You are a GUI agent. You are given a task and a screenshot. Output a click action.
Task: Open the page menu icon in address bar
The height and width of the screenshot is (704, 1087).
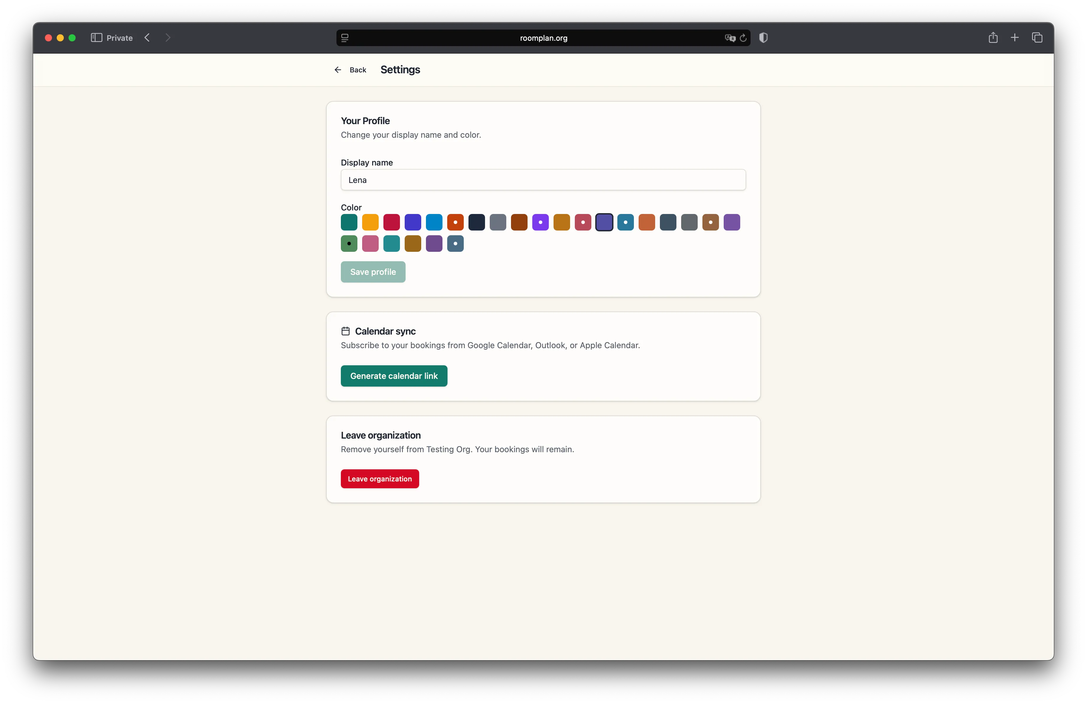(x=345, y=38)
